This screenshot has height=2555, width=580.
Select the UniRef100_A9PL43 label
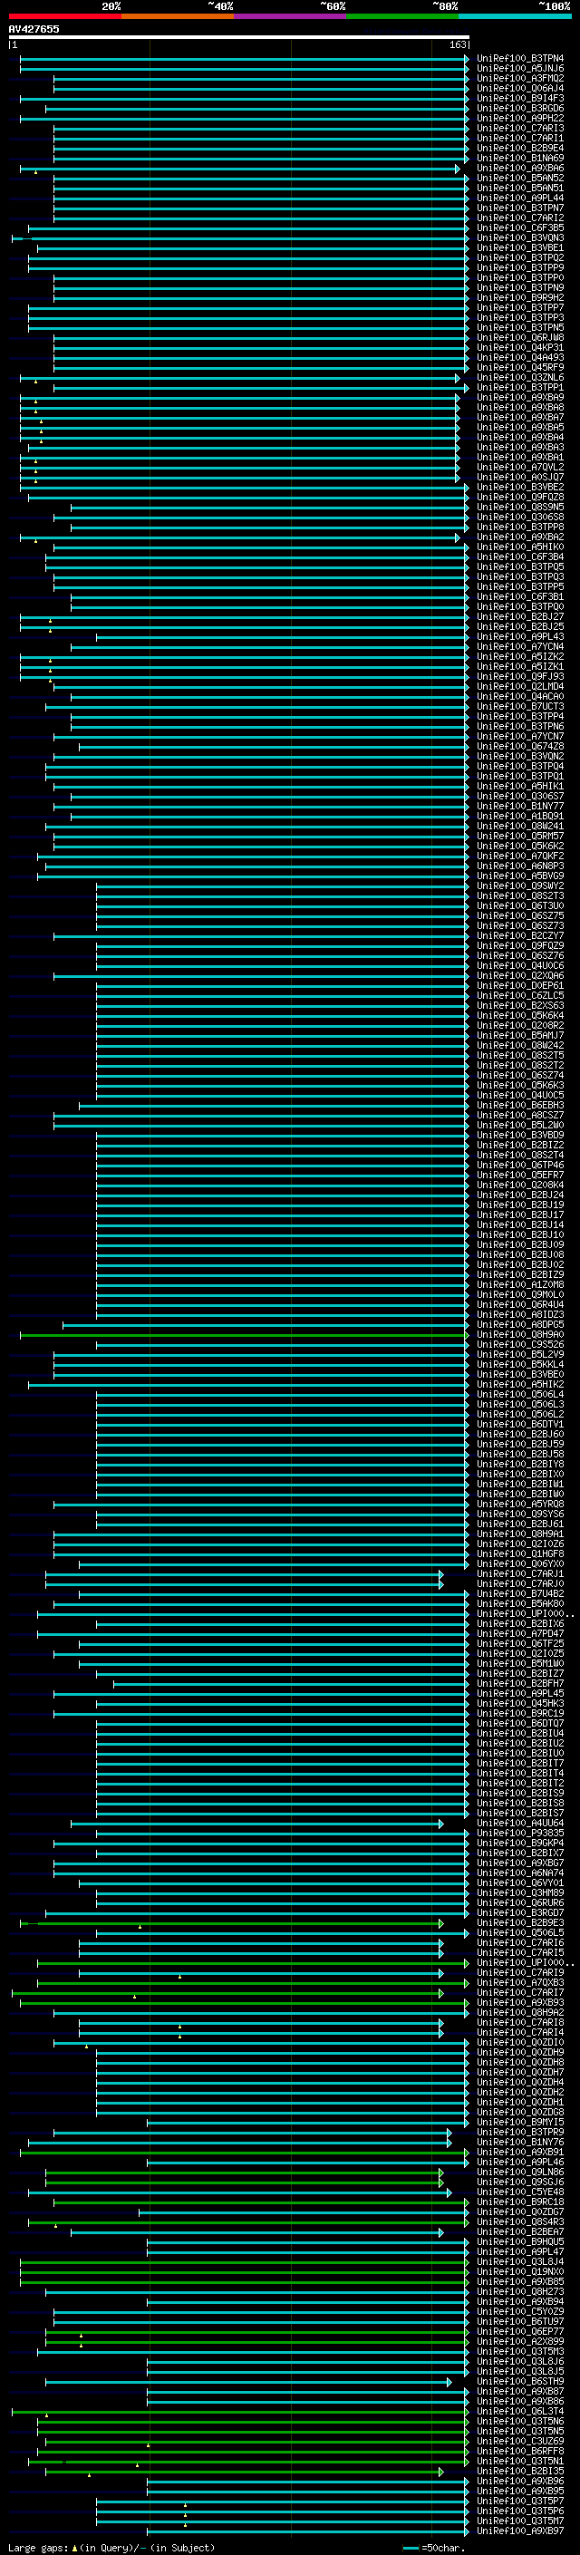[519, 637]
